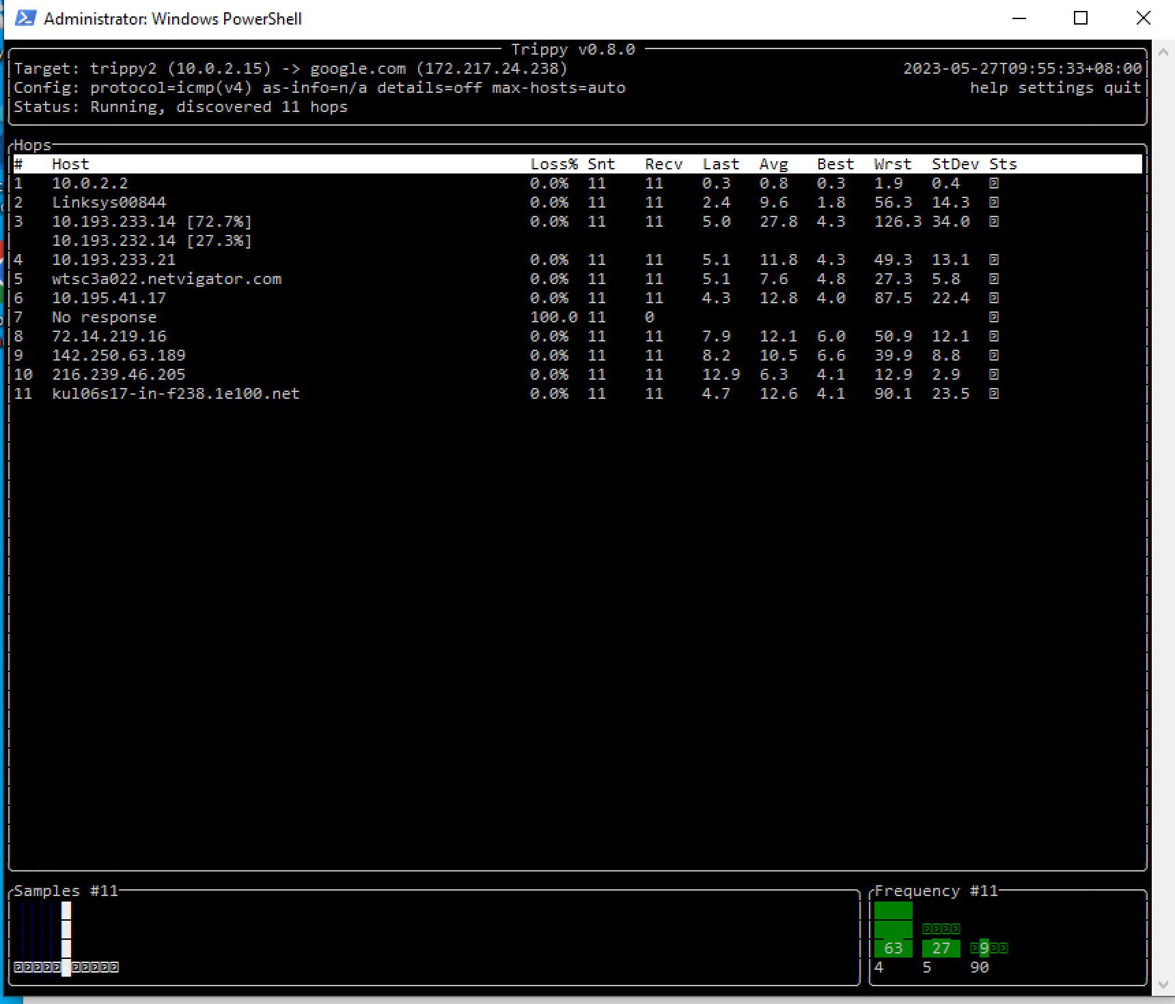Click the status icon for hop 11 ku106s17-in-f238.1e100.net
Viewport: 1175px width, 1004px height.
pos(993,393)
